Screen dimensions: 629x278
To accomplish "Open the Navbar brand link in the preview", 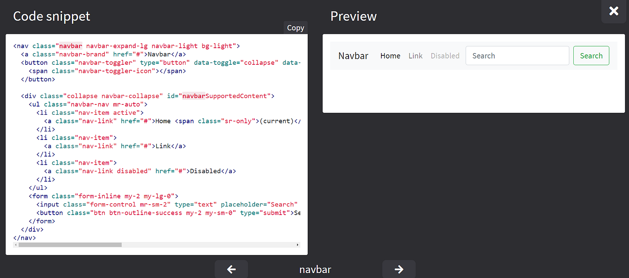I will (x=353, y=55).
